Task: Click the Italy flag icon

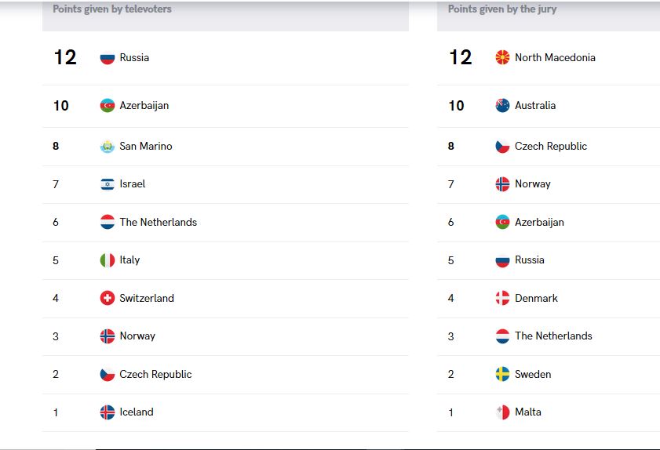Action: tap(108, 260)
